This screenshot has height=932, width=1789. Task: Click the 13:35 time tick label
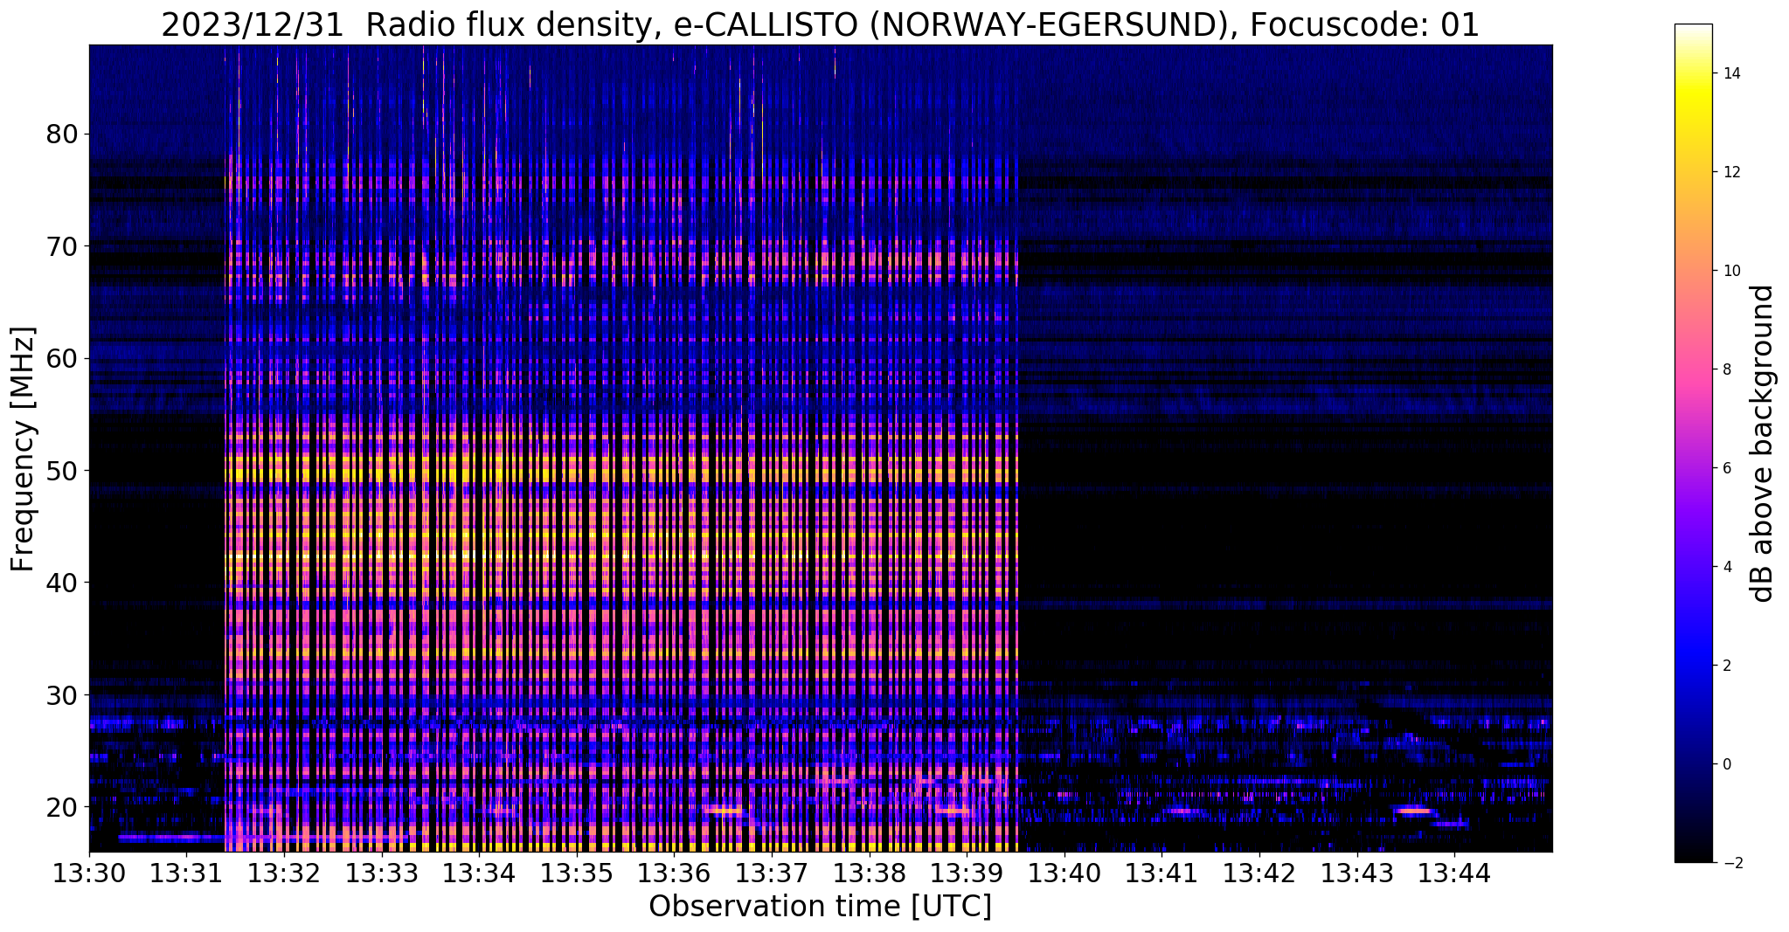(x=577, y=873)
